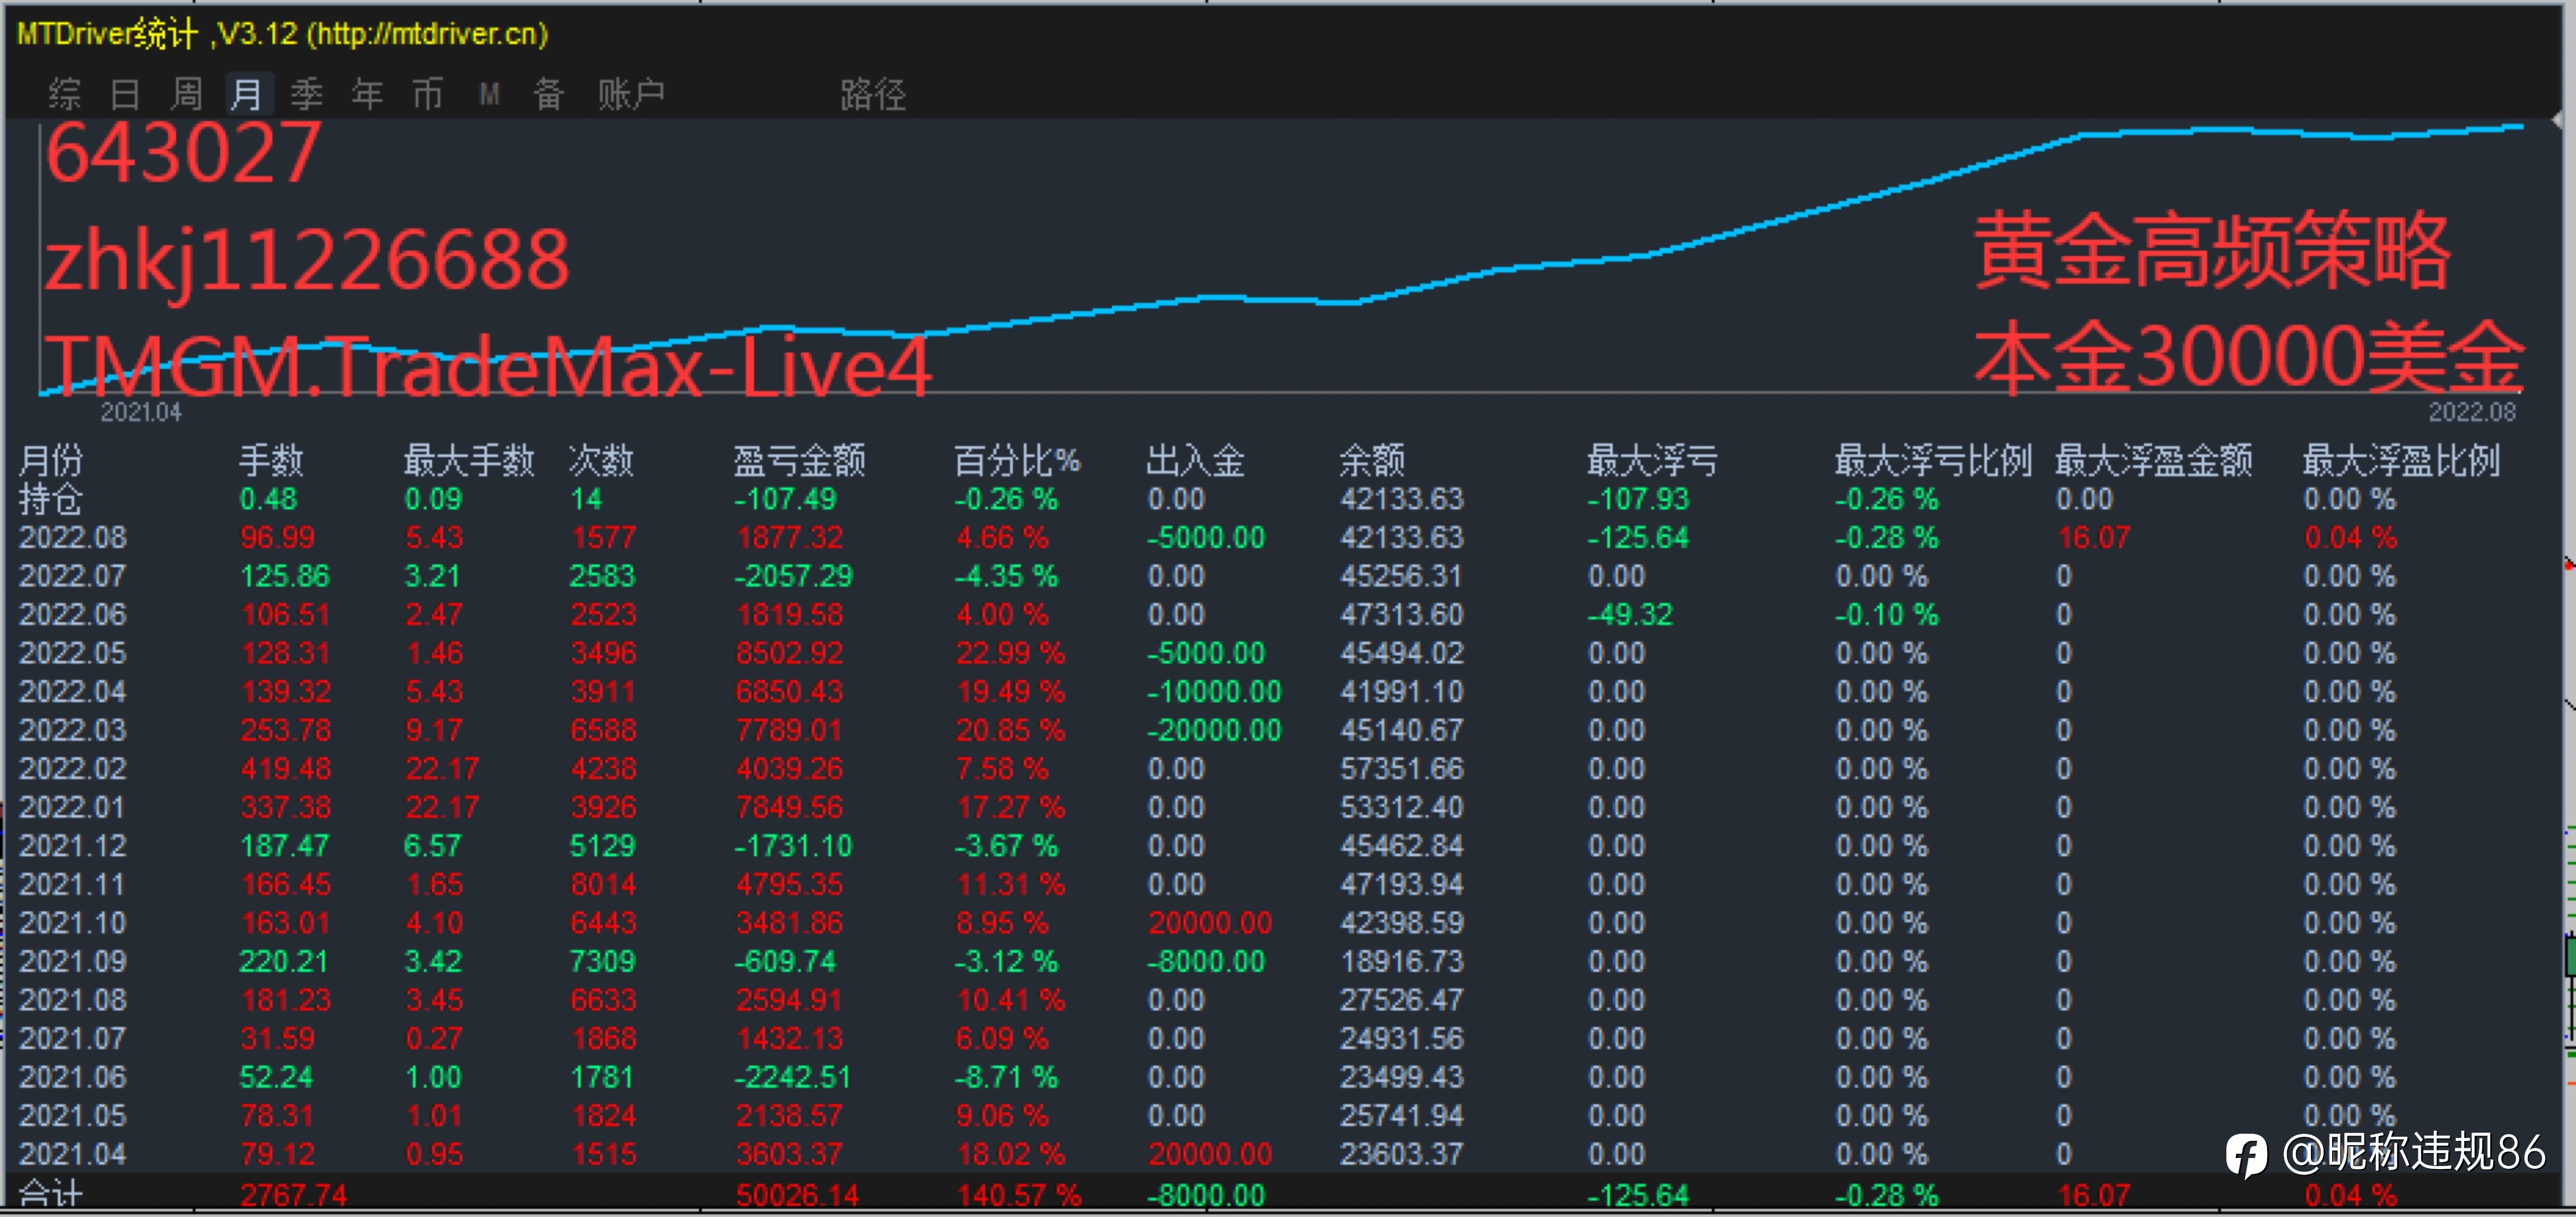Click the 8014 trade count cell
2576x1217 pixels.
pyautogui.click(x=603, y=884)
